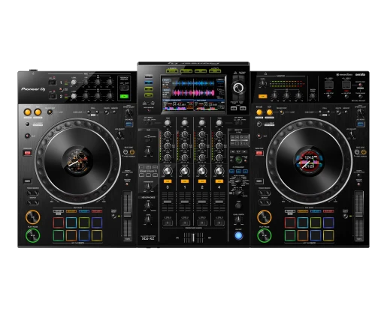Click the first orange Loop In button on right deck

[259, 112]
